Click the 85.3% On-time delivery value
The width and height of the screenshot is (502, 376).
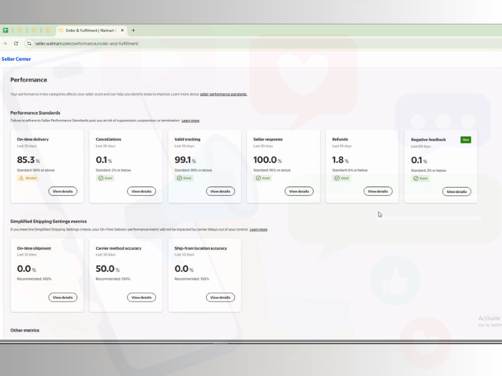coord(29,160)
